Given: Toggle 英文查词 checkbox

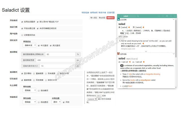Looking at the screenshot, I should click(x=51, y=45).
